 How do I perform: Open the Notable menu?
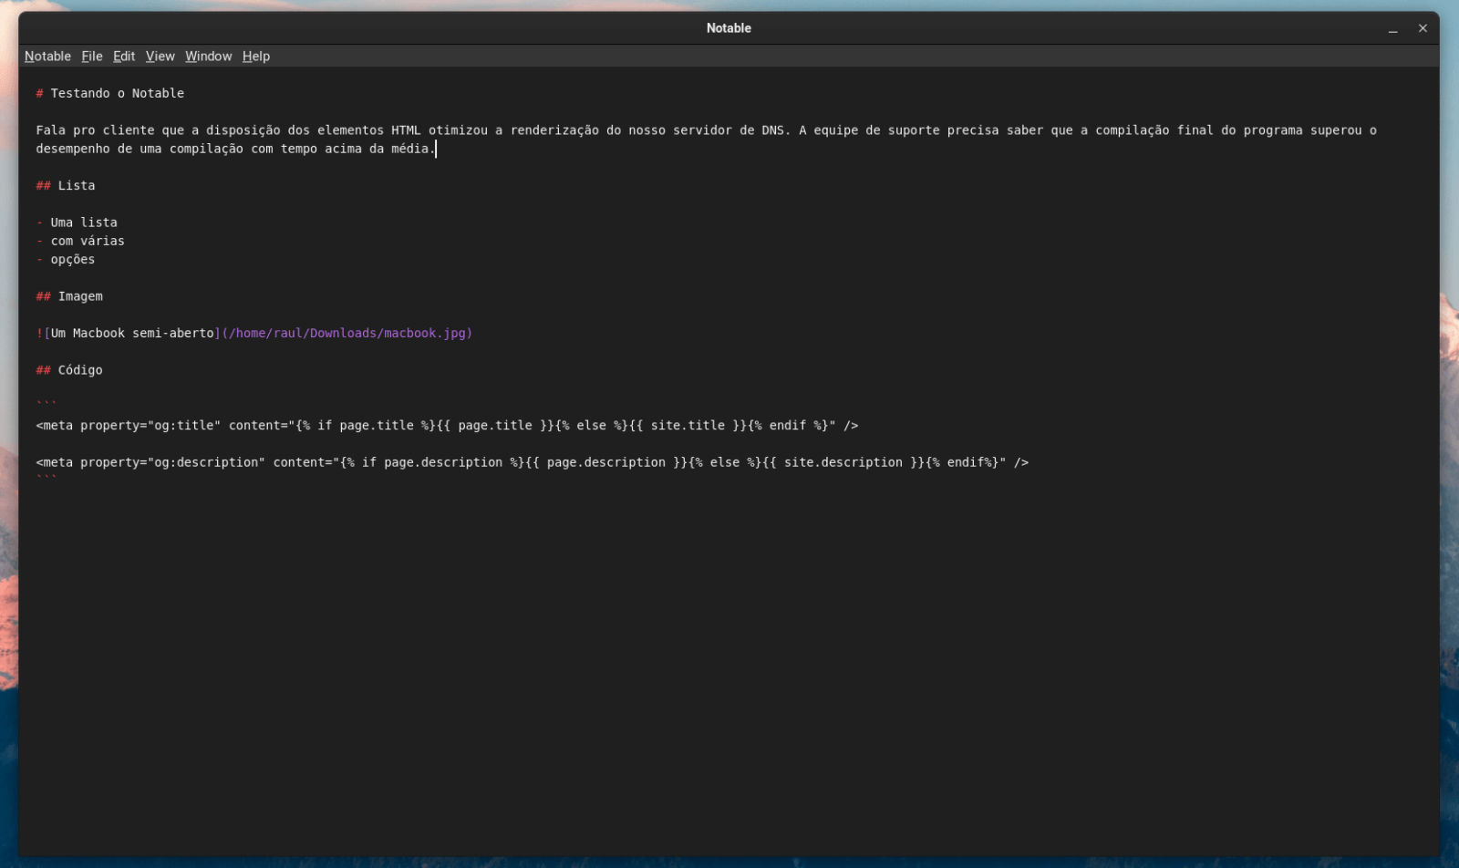coord(47,56)
